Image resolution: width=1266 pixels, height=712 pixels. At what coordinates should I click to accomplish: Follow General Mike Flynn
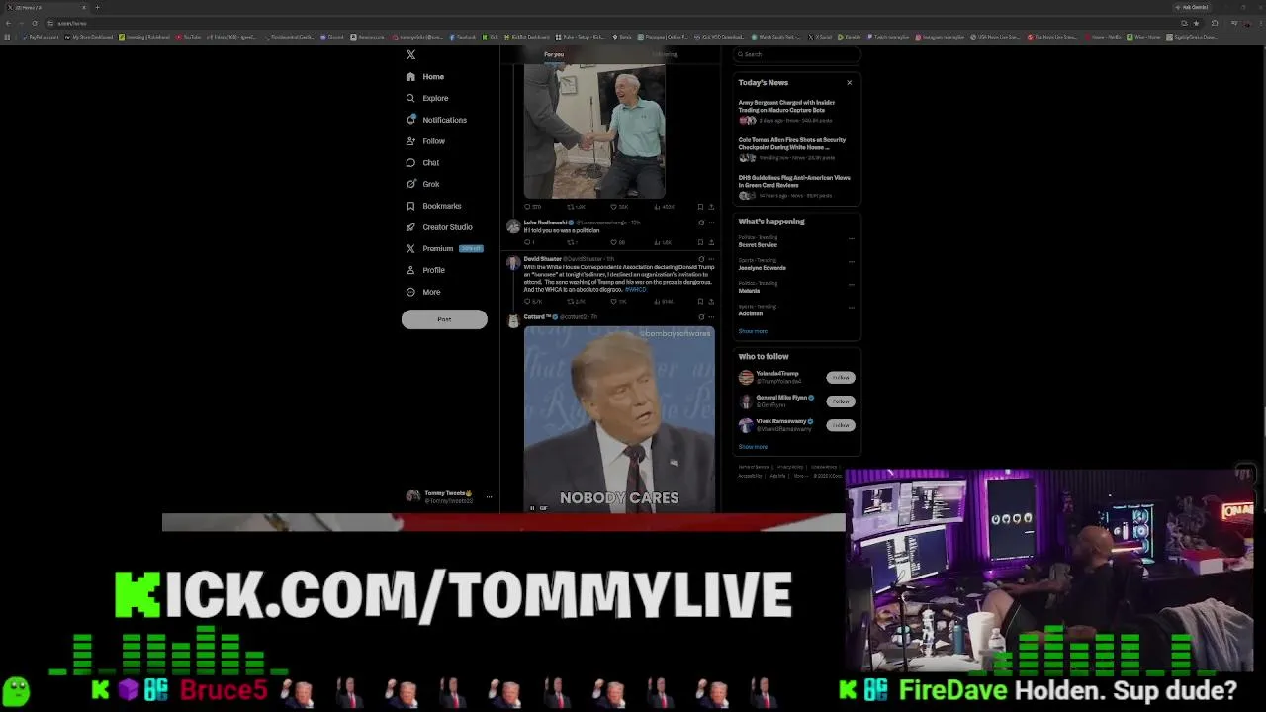(x=841, y=400)
